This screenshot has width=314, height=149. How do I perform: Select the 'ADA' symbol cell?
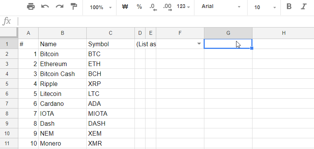click(x=110, y=104)
